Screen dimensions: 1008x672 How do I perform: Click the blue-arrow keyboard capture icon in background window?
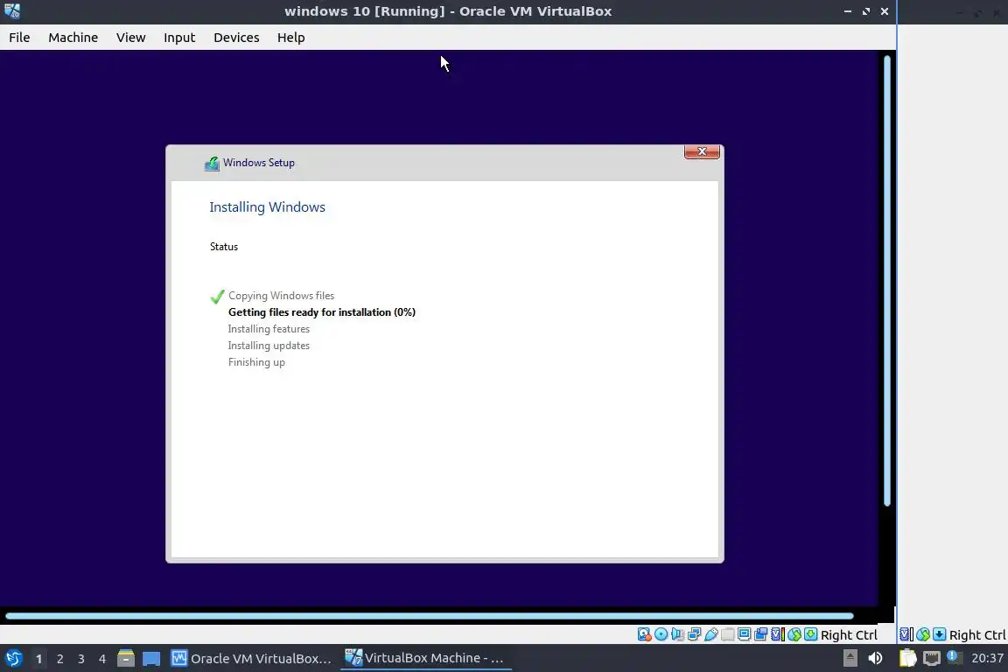click(939, 634)
